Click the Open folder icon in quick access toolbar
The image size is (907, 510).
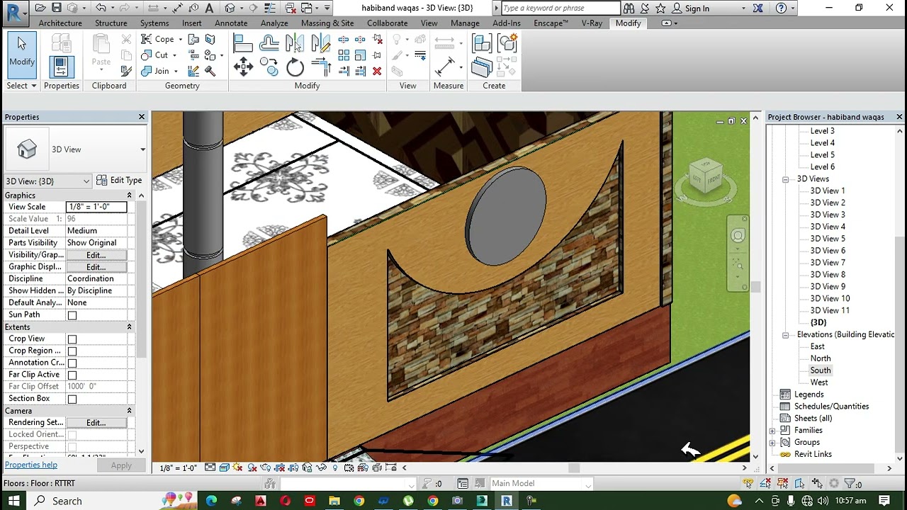click(40, 8)
